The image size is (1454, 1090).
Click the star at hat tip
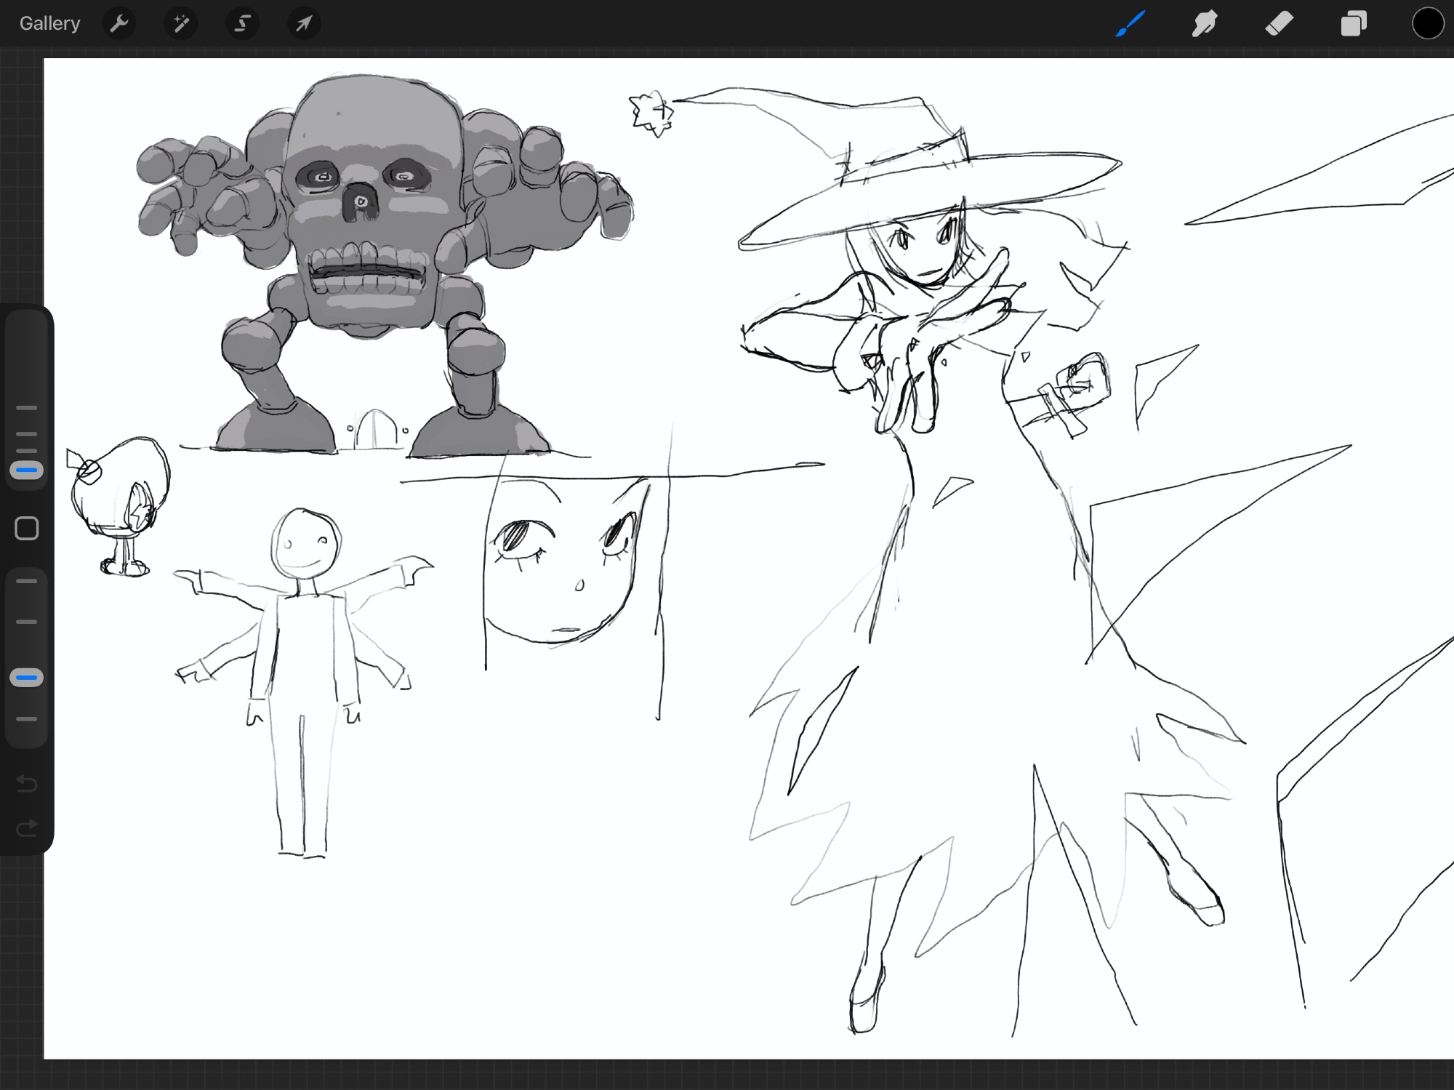[x=651, y=114]
